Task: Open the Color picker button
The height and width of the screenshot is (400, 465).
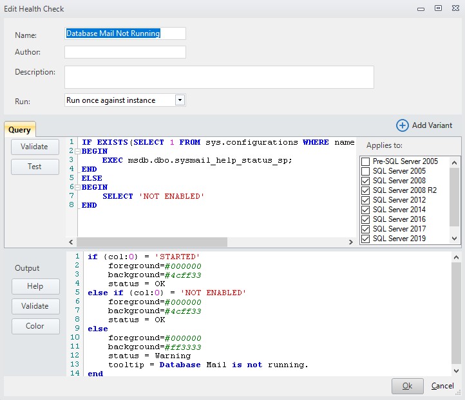Action: [35, 326]
